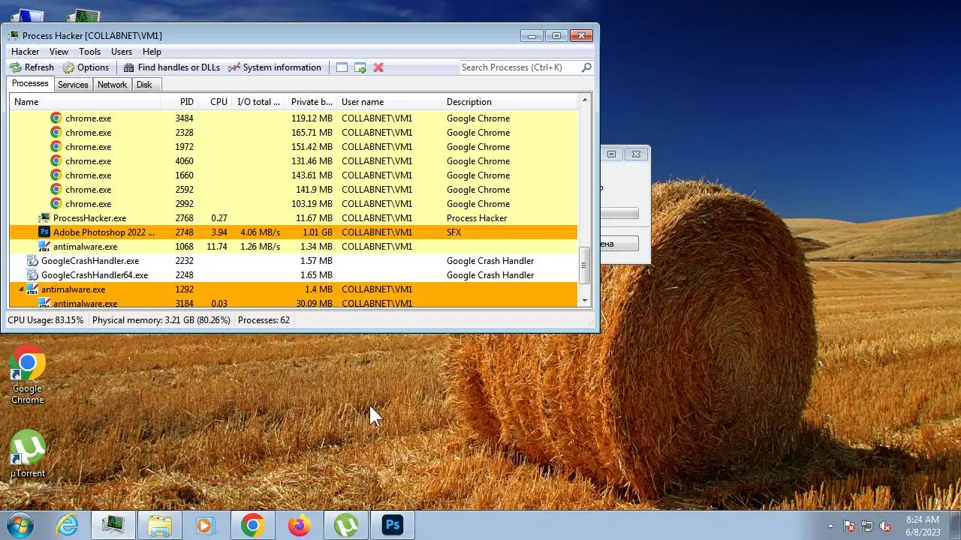The height and width of the screenshot is (540, 961).
Task: Open System information from toolbar
Action: (275, 67)
